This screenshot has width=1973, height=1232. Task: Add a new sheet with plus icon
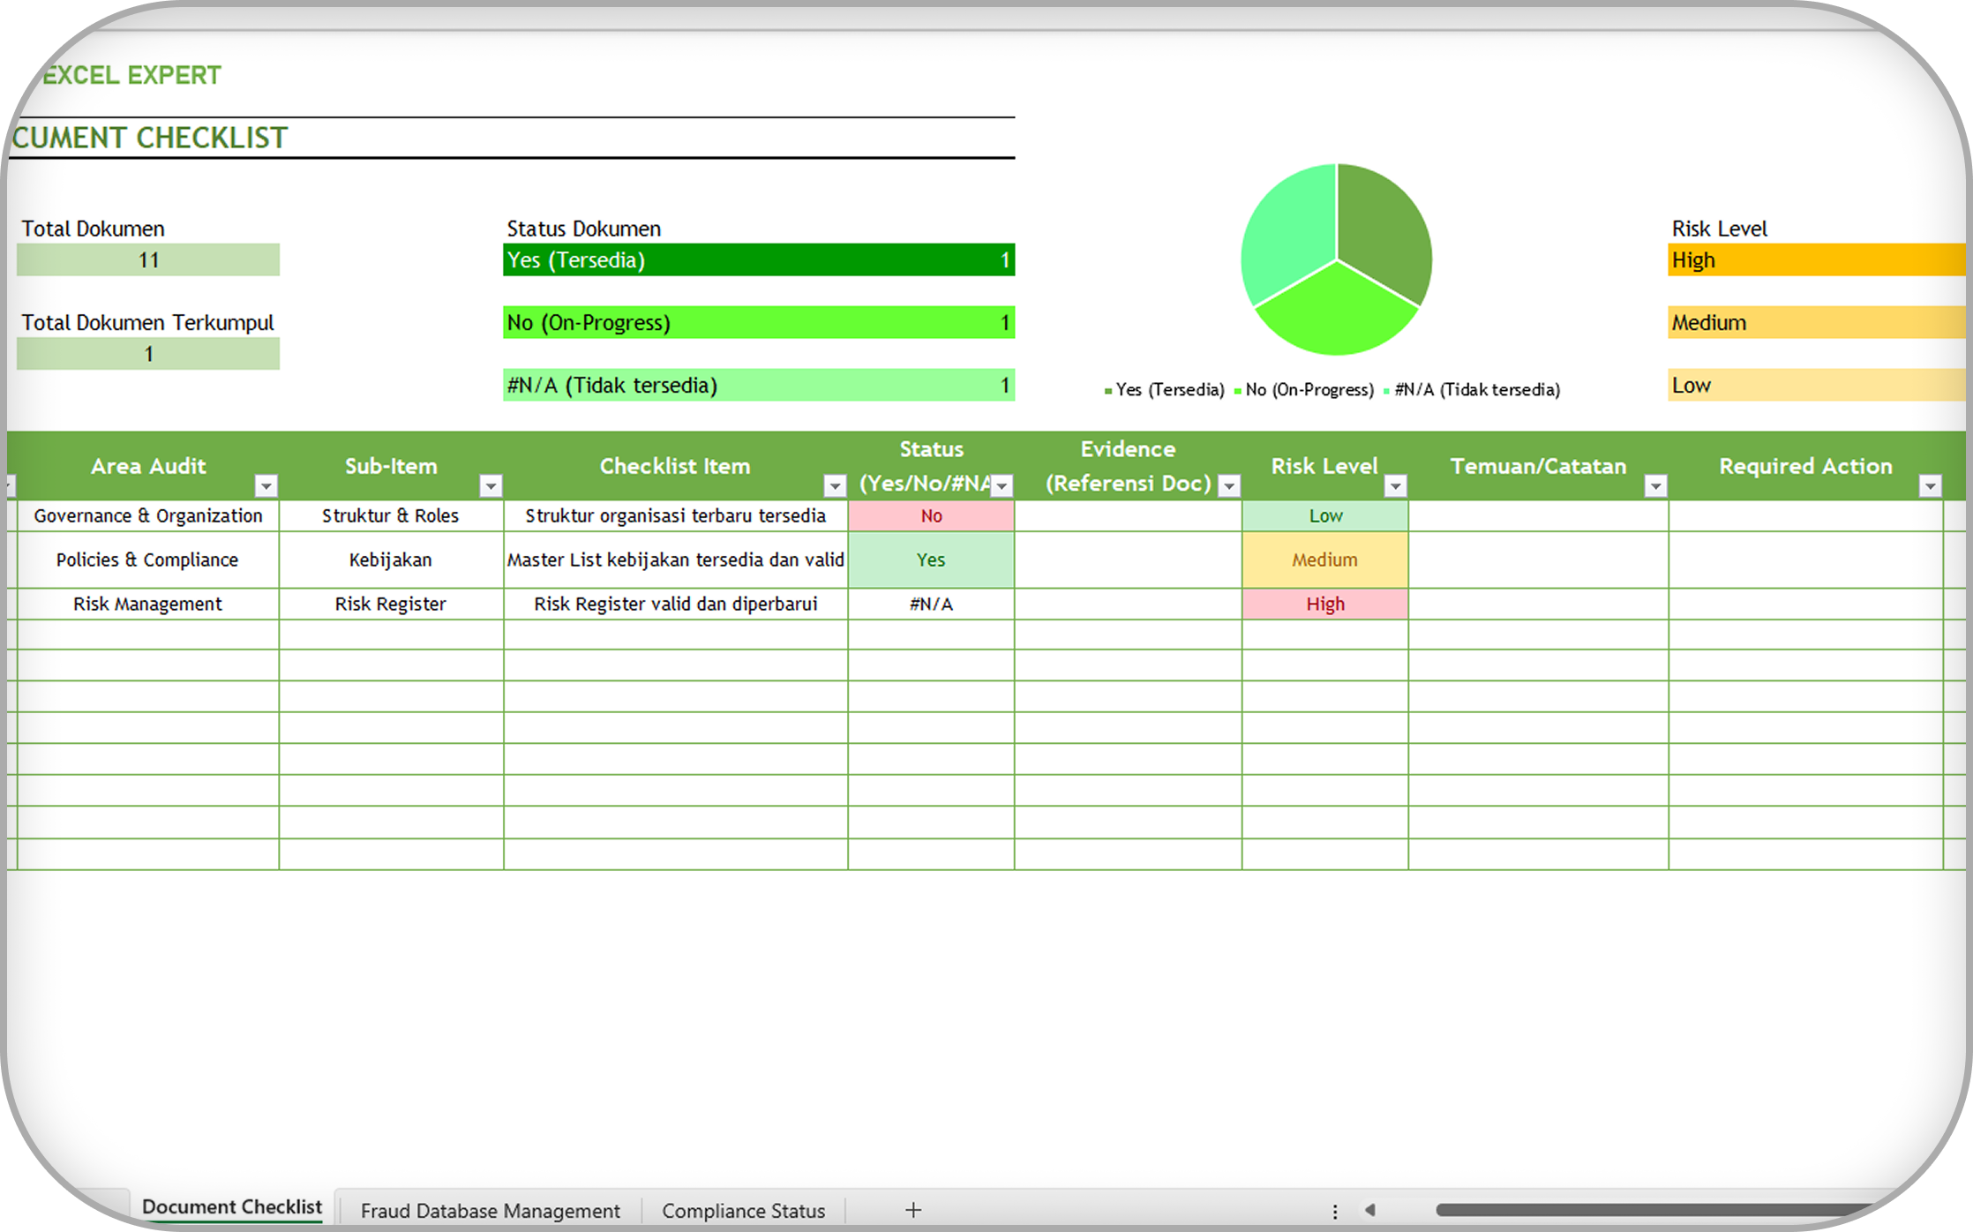click(x=913, y=1210)
